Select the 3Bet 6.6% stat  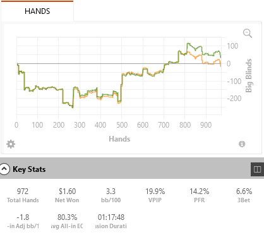[244, 195]
